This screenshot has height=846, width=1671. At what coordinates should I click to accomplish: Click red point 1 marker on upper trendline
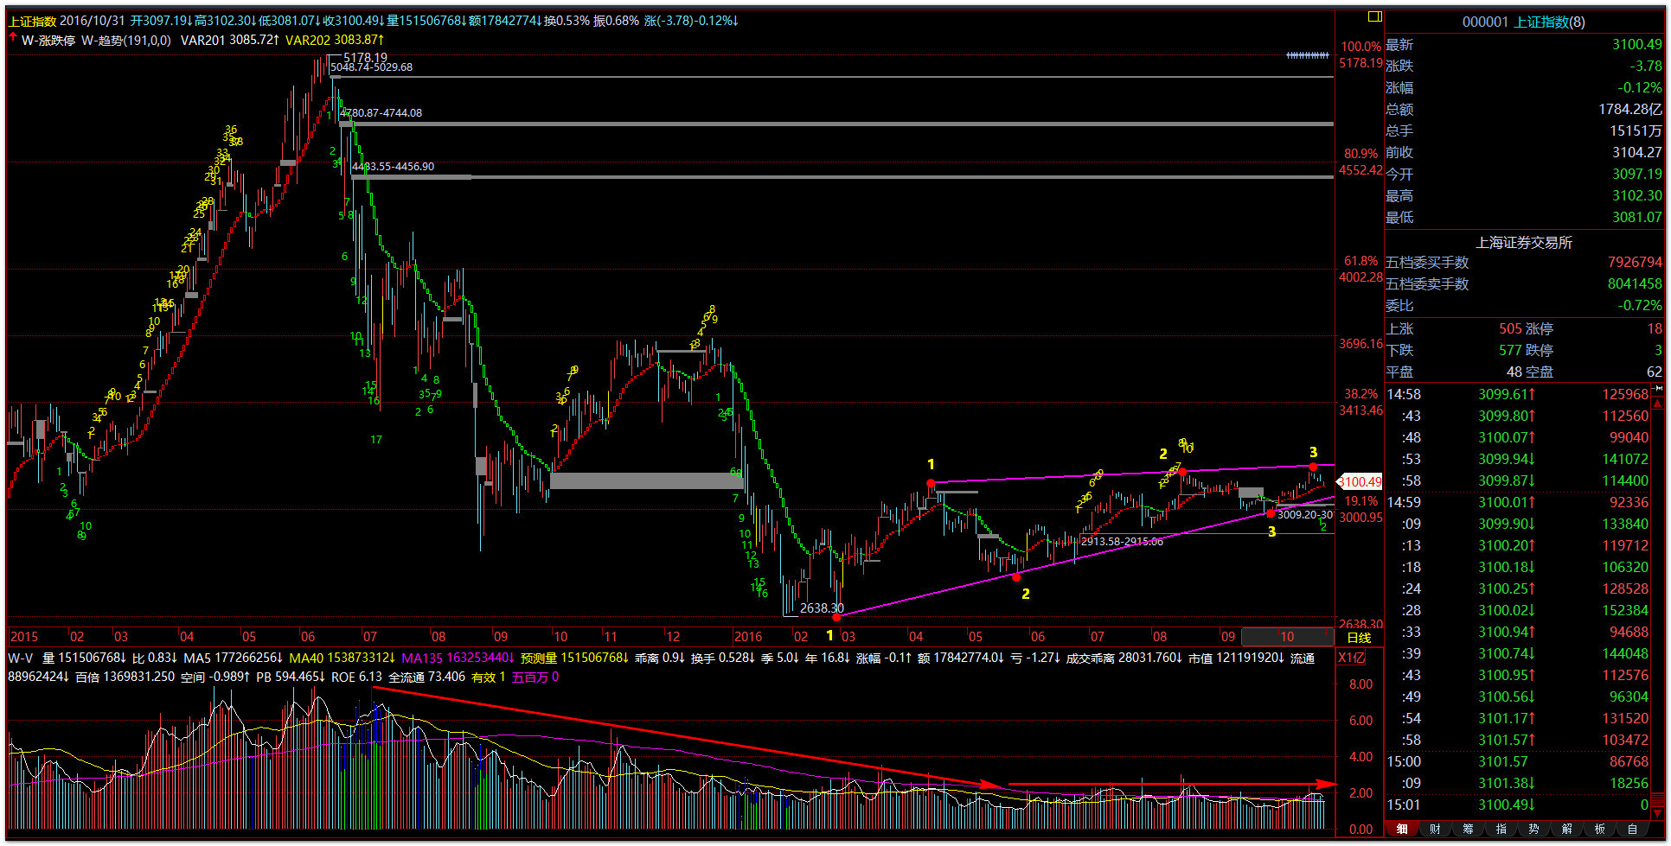931,483
